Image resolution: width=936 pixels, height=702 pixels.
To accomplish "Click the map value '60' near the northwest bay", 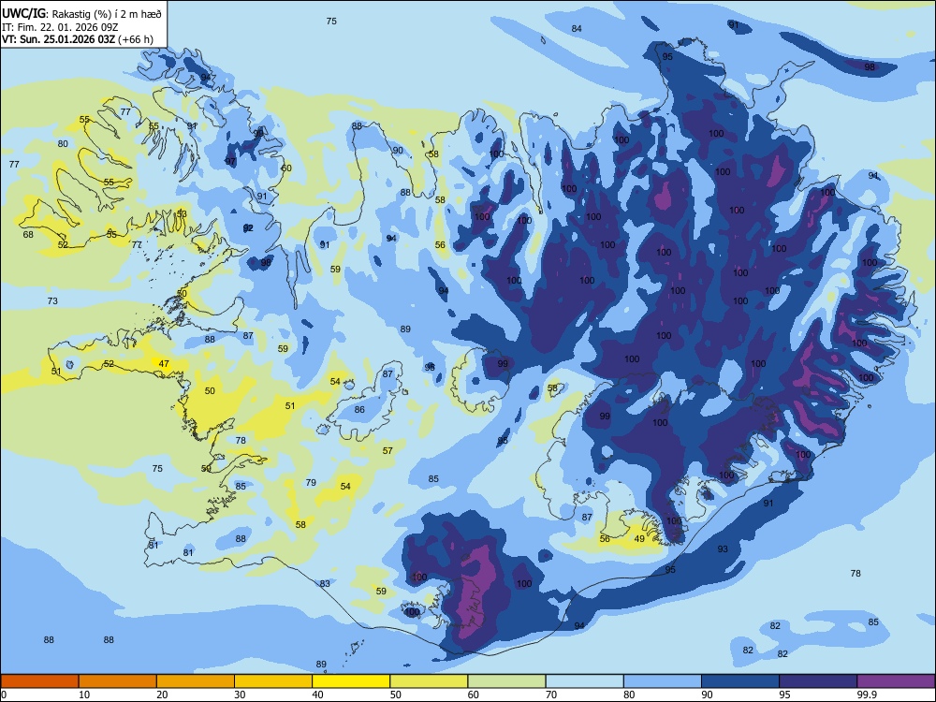I will (x=286, y=168).
